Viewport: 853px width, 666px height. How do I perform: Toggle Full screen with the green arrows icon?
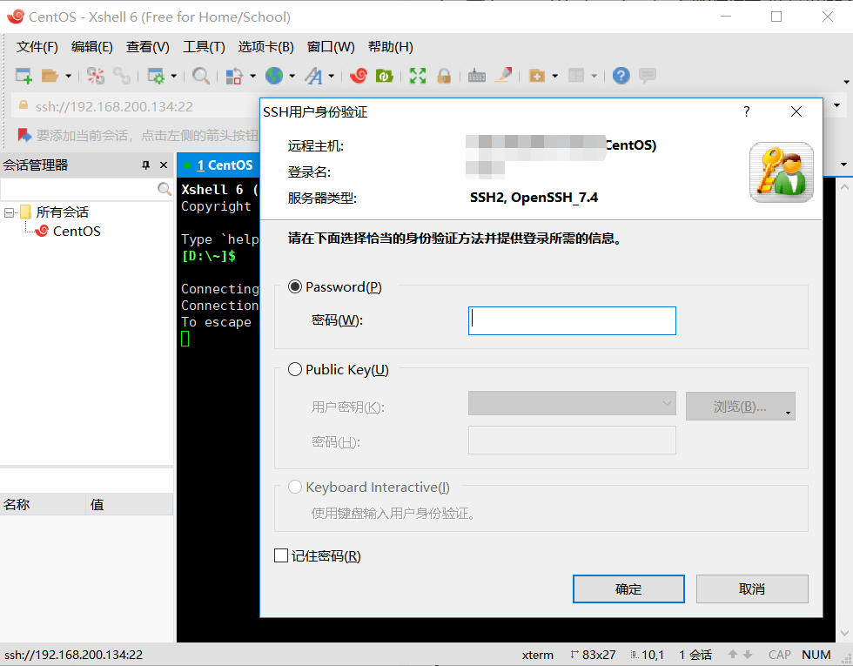(x=418, y=76)
